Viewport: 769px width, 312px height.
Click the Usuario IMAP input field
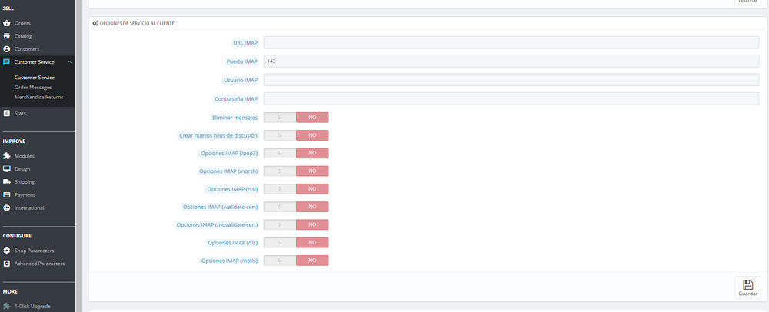pos(511,80)
